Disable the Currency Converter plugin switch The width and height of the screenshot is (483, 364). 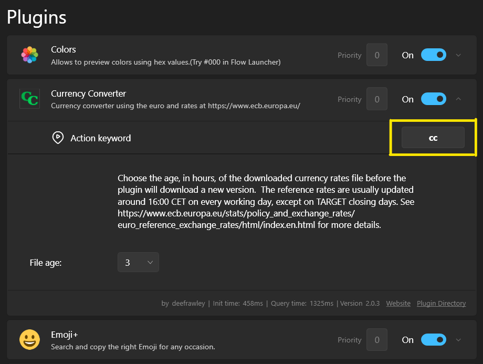pyautogui.click(x=434, y=99)
